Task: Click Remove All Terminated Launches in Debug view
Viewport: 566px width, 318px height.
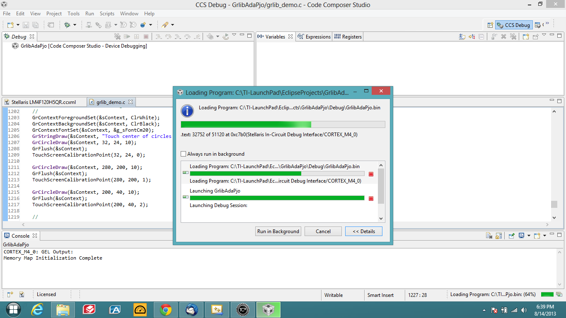Action: point(118,36)
